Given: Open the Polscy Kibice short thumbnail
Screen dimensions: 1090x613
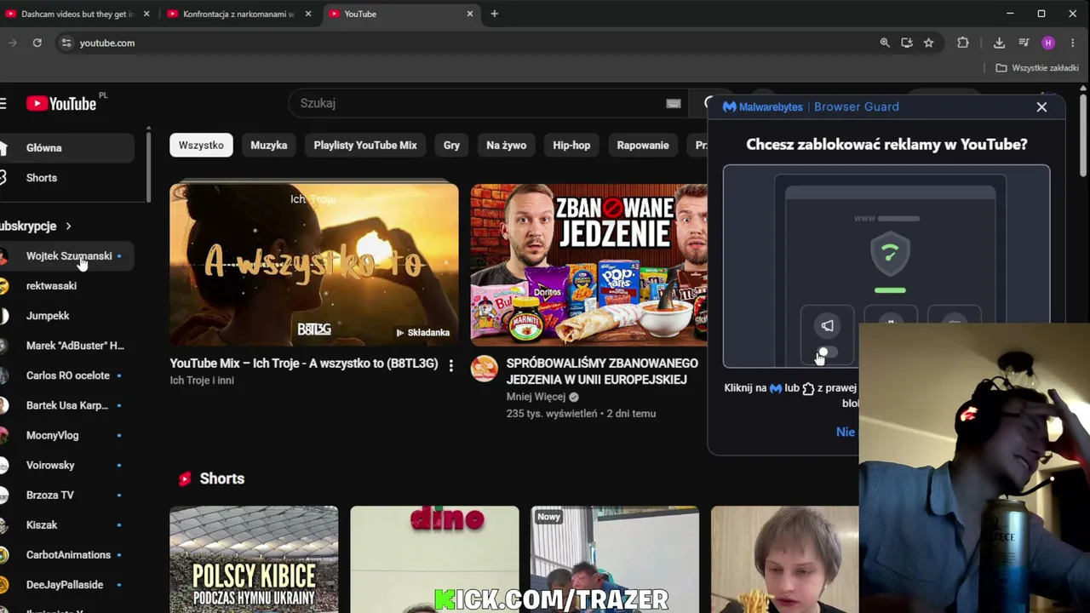Looking at the screenshot, I should [254, 559].
